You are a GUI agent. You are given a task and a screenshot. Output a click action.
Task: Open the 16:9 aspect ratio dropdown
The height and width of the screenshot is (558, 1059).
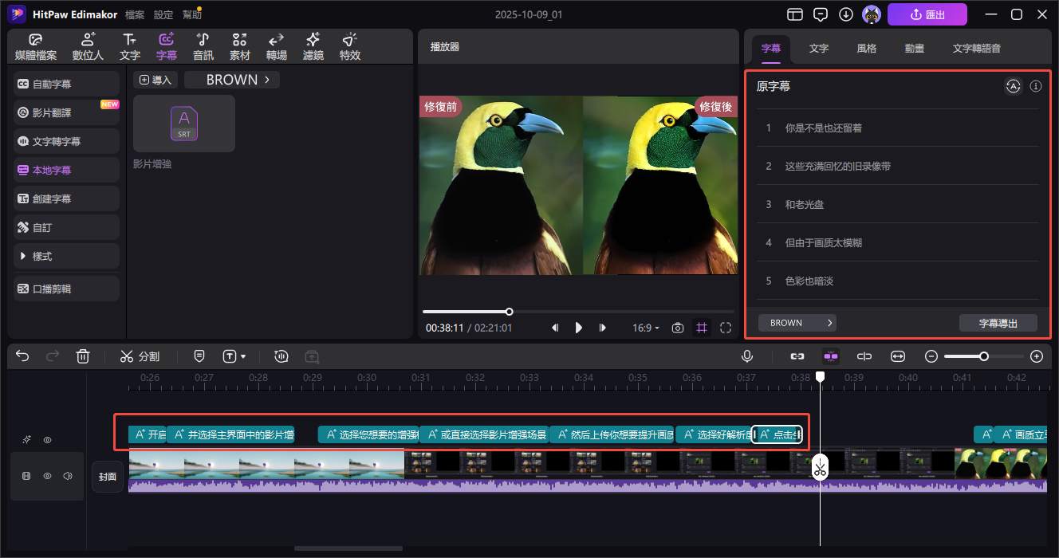[646, 327]
